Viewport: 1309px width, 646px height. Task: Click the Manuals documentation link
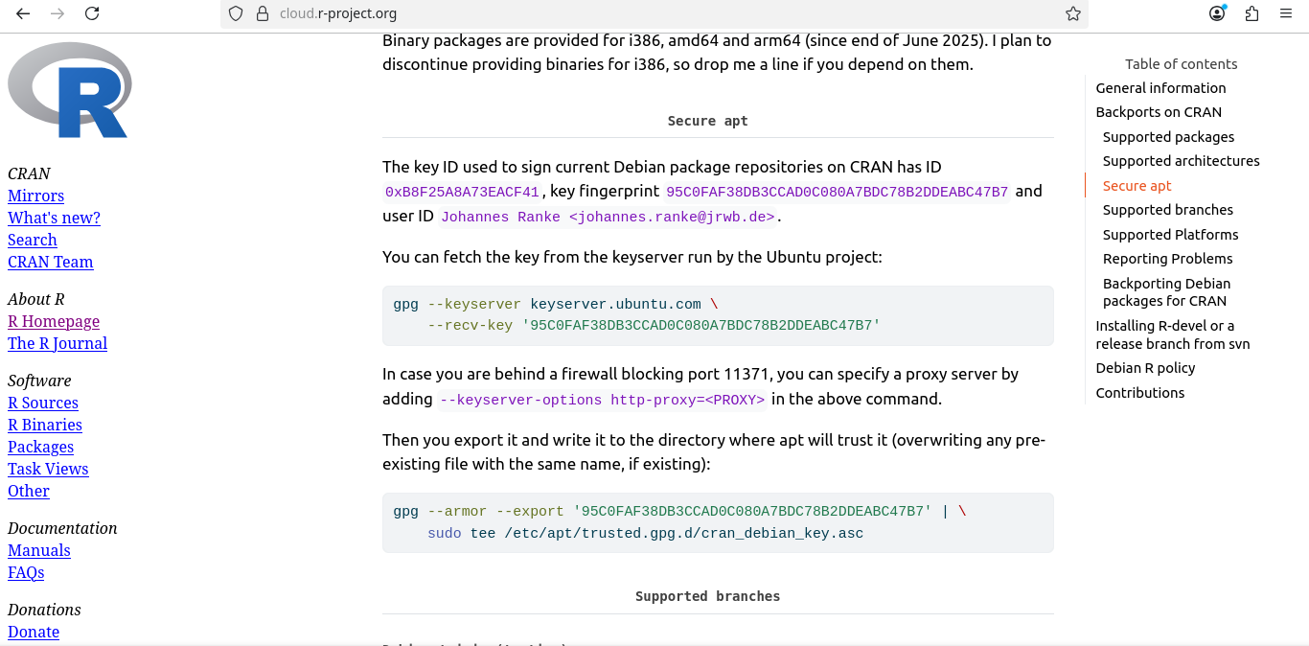pyautogui.click(x=39, y=550)
